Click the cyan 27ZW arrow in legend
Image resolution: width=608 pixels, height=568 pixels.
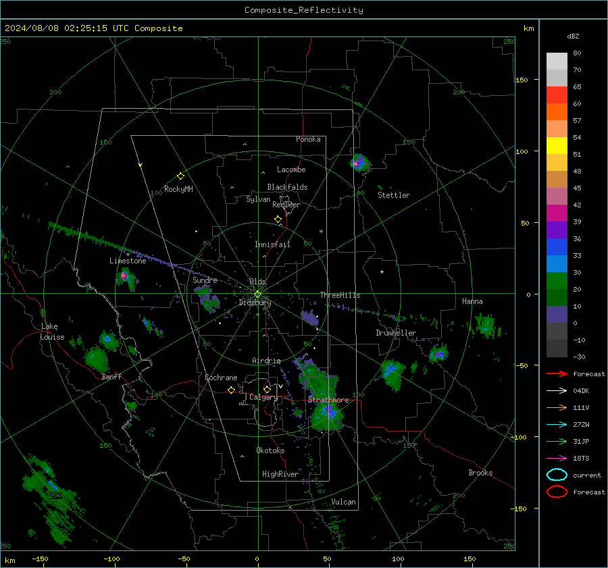tap(557, 425)
